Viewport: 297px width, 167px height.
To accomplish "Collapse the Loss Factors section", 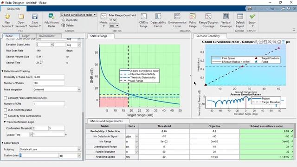I will (x=3, y=143).
